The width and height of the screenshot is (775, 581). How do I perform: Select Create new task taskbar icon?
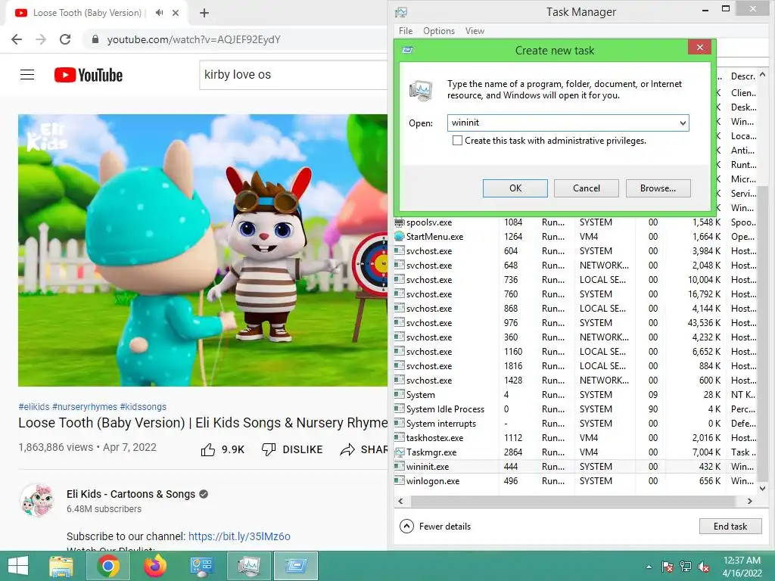tap(296, 566)
